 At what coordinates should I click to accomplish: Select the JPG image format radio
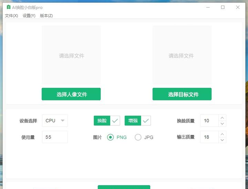138,137
